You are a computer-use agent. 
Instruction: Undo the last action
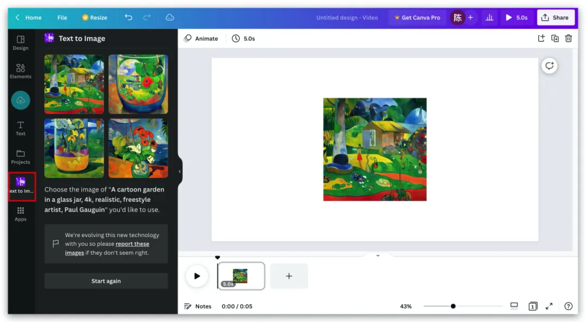coord(128,17)
